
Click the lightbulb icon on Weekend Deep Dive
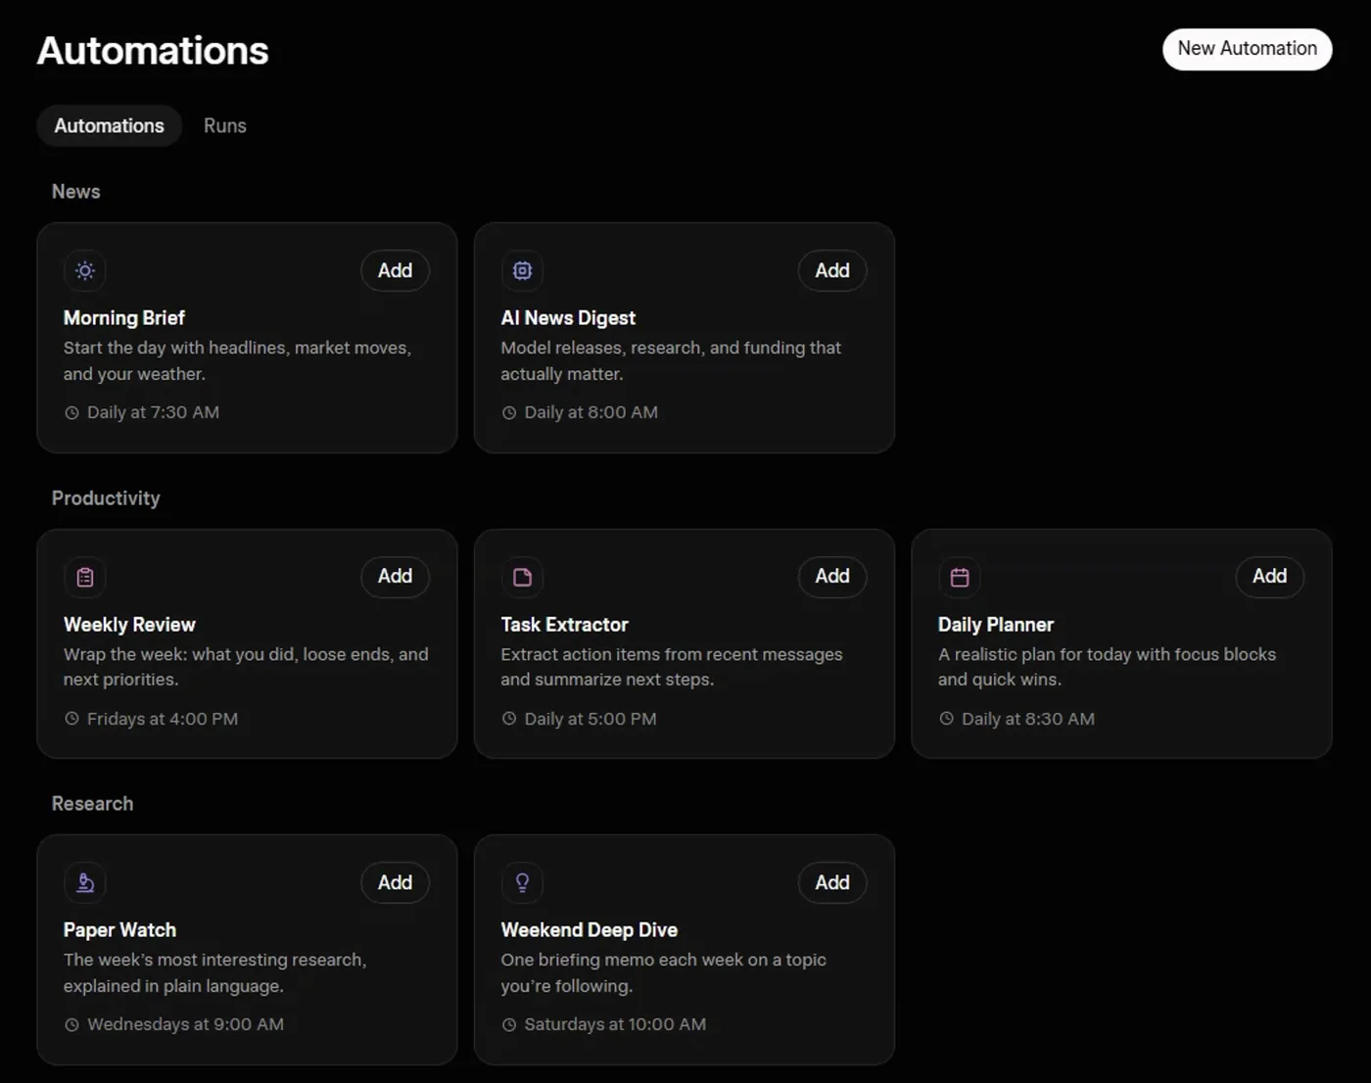pyautogui.click(x=523, y=883)
